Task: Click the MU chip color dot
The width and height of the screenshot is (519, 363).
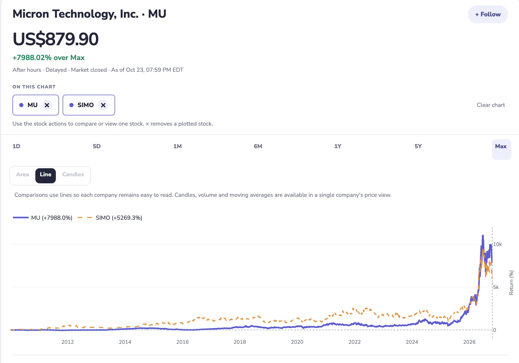Action: coord(21,105)
